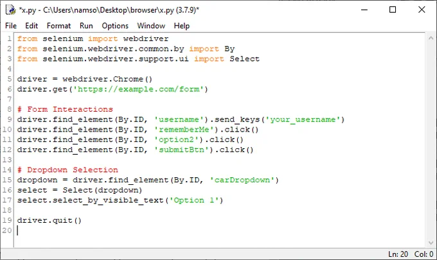
Task: Click the 'option2' string on line 11
Action: click(177, 140)
